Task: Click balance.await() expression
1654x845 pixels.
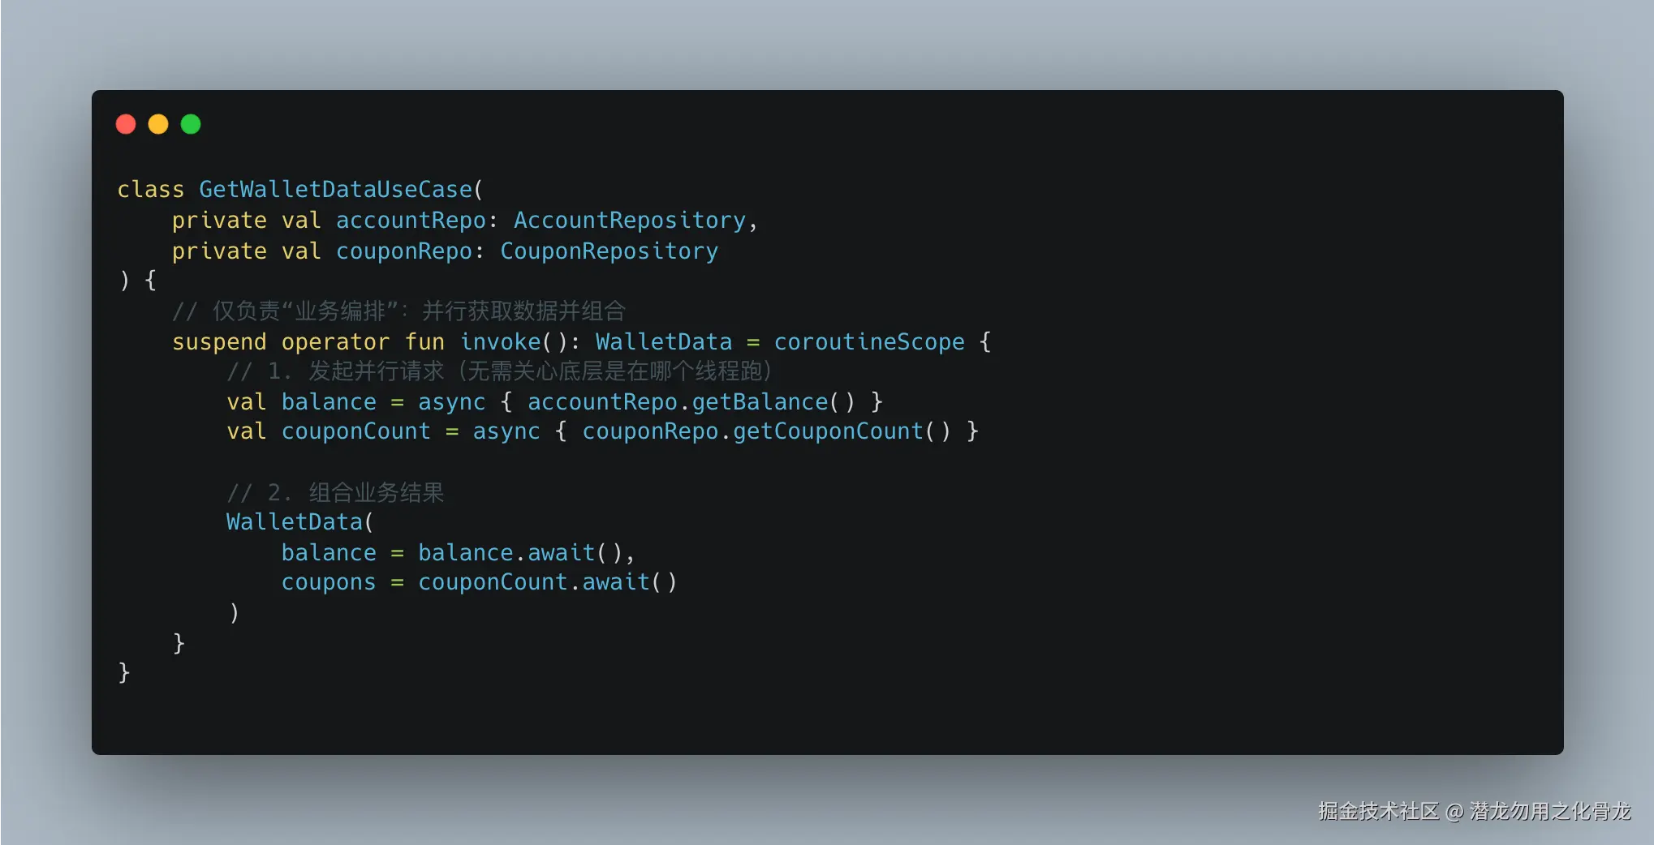Action: pos(520,552)
